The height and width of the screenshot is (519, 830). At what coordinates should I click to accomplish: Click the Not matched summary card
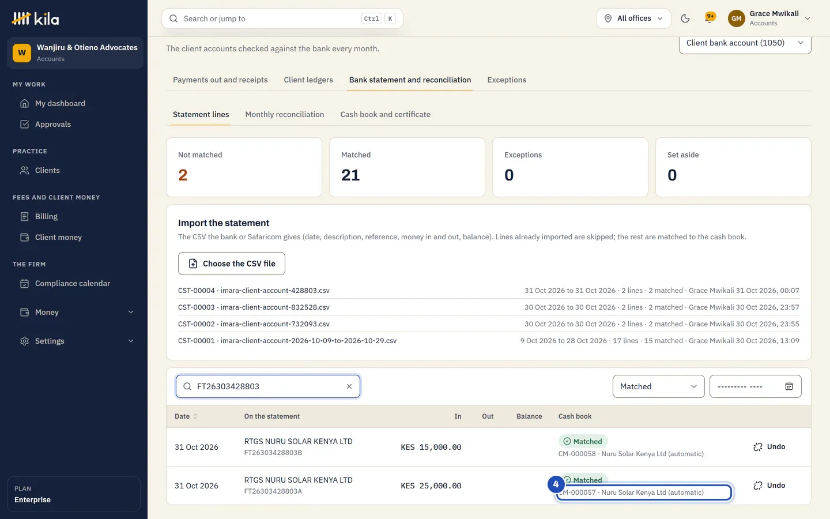click(244, 167)
